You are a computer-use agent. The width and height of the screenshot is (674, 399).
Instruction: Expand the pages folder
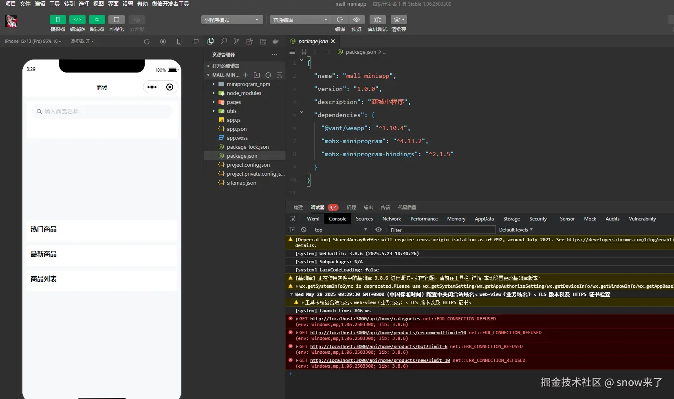(x=233, y=102)
